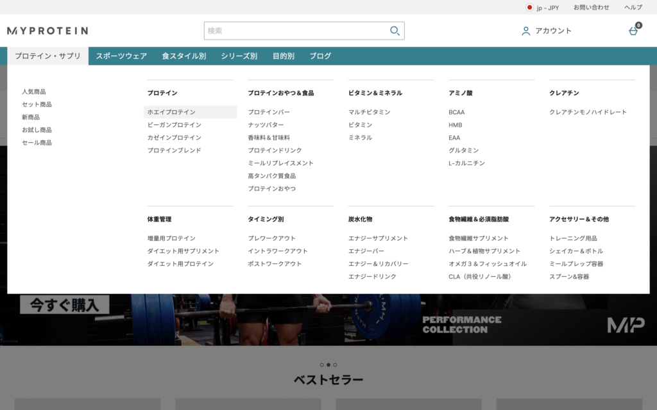Select the first carousel dot
The image size is (657, 410).
coord(322,365)
